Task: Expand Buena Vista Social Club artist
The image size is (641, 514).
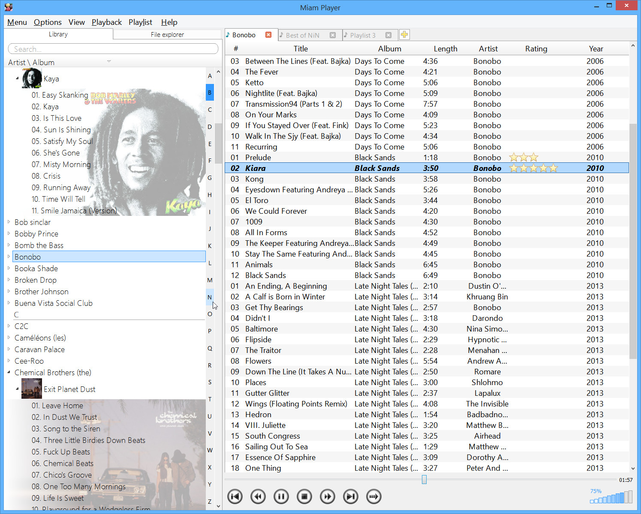Action: click(x=9, y=302)
